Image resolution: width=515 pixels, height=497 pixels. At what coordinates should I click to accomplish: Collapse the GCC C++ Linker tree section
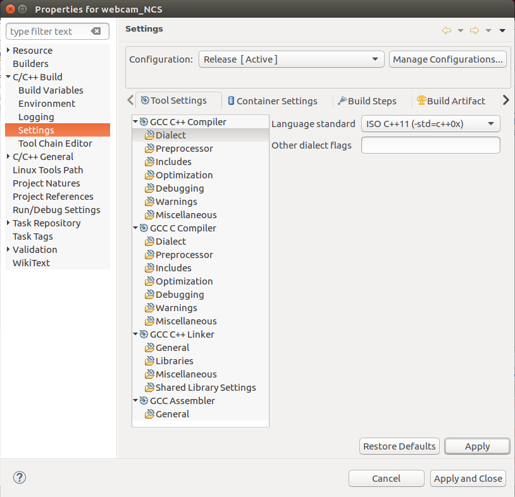(x=135, y=334)
